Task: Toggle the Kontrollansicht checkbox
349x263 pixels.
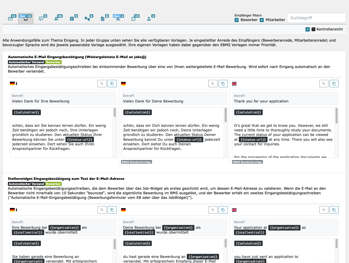Action: [308, 29]
